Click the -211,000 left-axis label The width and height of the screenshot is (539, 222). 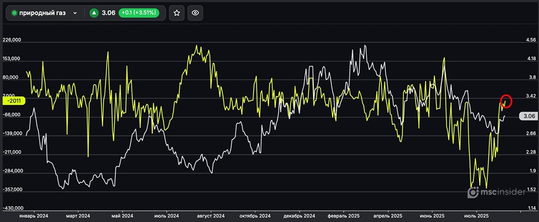11,152
